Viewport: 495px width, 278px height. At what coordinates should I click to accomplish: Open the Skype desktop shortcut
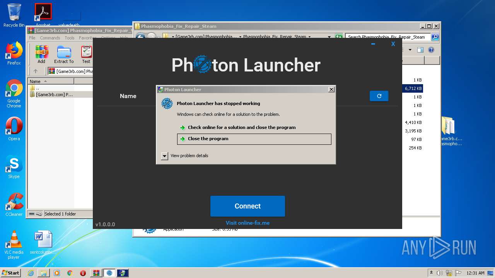point(14,167)
